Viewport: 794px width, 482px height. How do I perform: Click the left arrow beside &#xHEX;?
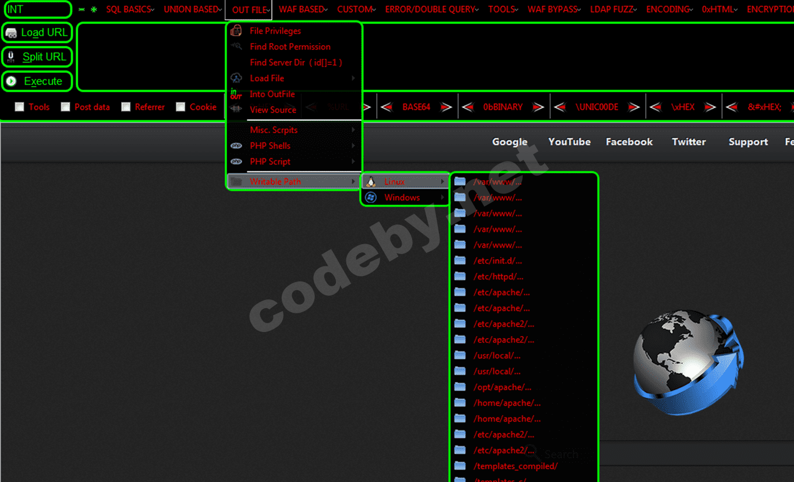point(732,107)
